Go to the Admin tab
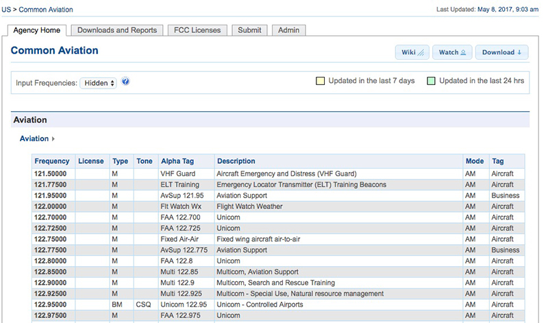The height and width of the screenshot is (323, 548). coord(288,30)
